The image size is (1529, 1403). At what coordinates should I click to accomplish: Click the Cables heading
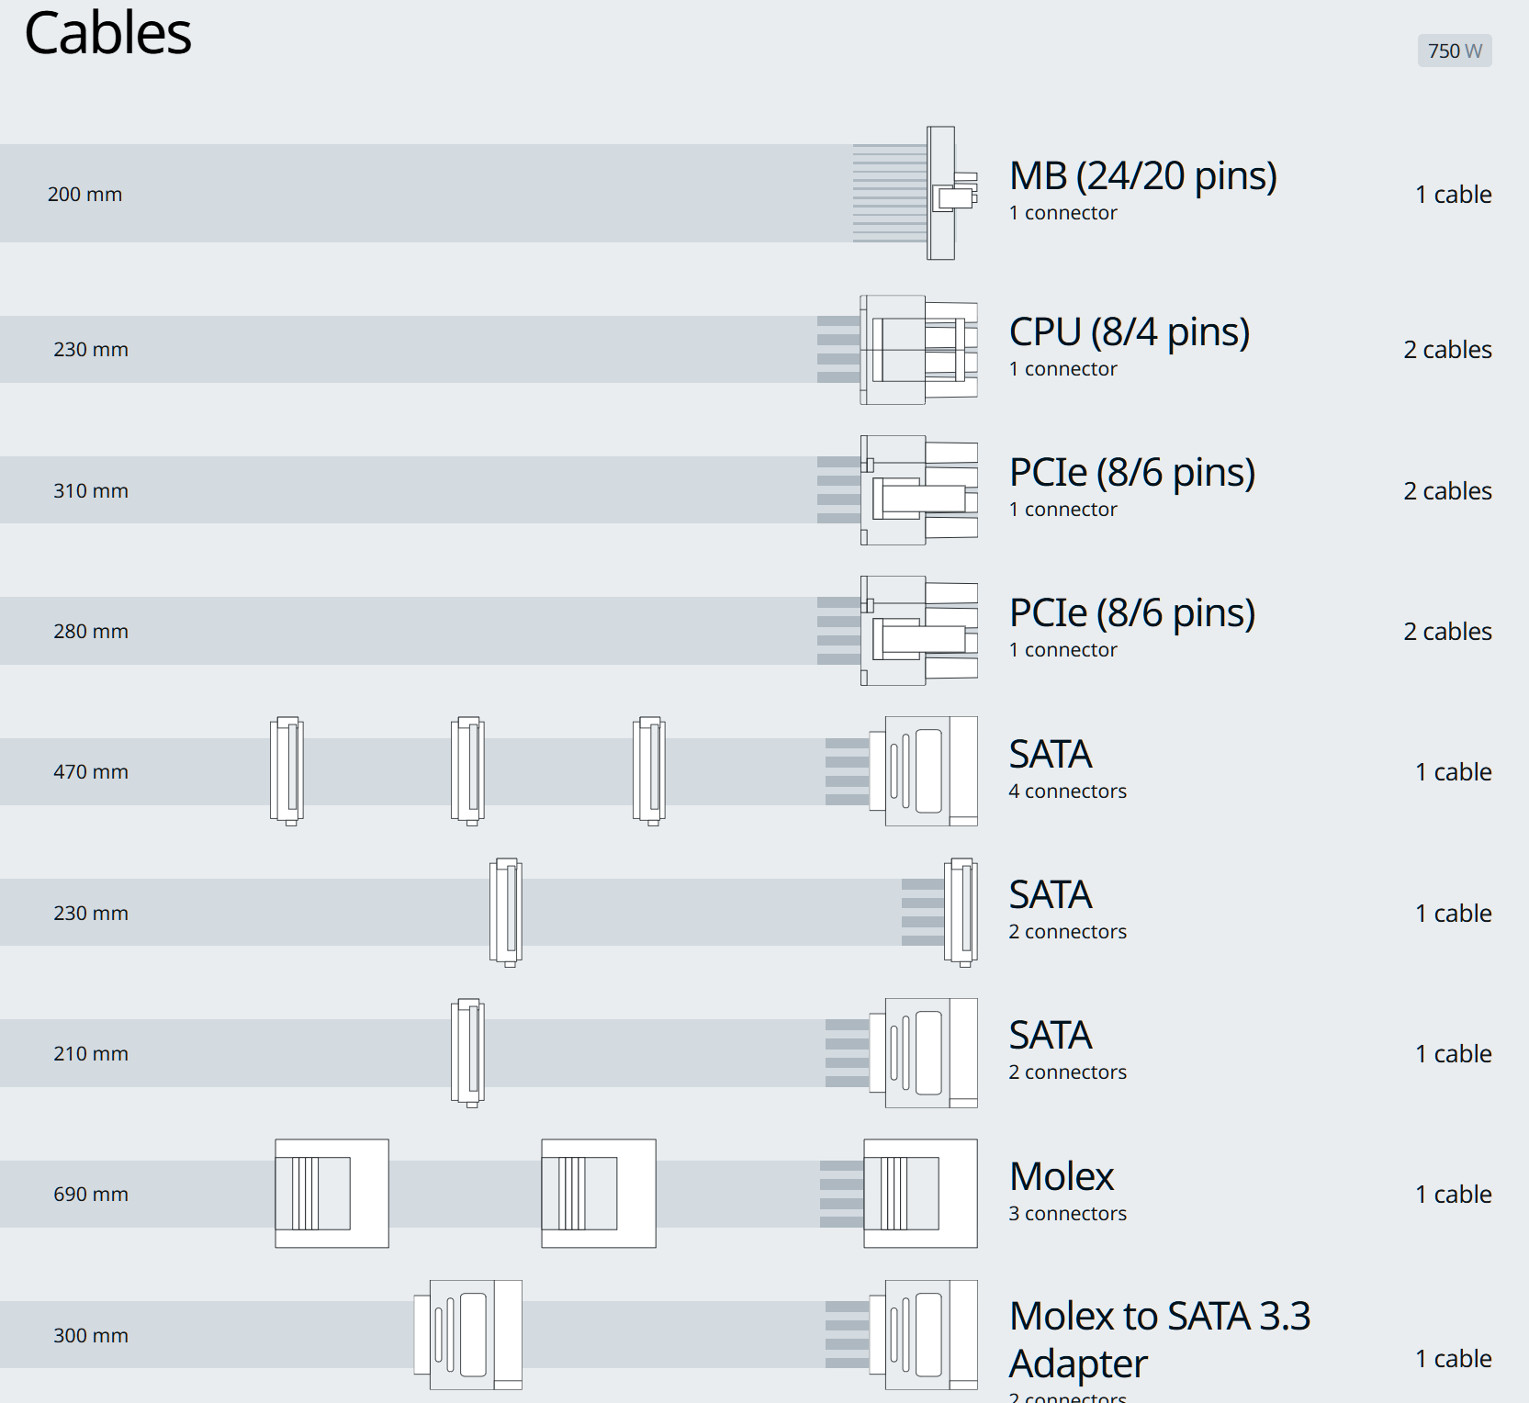click(107, 34)
